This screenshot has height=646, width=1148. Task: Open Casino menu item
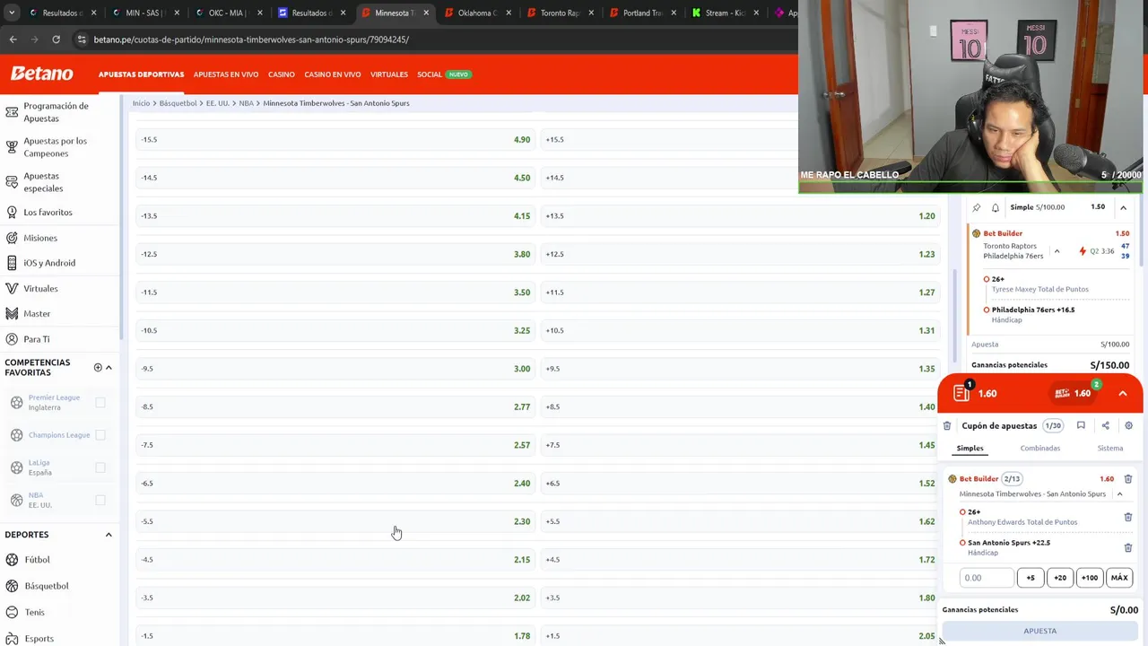282,74
